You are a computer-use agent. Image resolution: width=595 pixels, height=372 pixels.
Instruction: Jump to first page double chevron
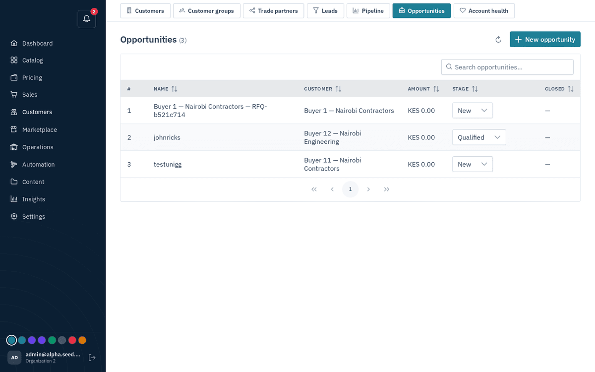pyautogui.click(x=314, y=189)
